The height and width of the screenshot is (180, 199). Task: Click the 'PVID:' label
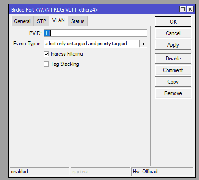pos(36,33)
